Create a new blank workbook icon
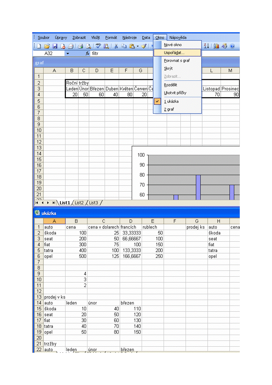The width and height of the screenshot is (272, 385). pos(39,46)
